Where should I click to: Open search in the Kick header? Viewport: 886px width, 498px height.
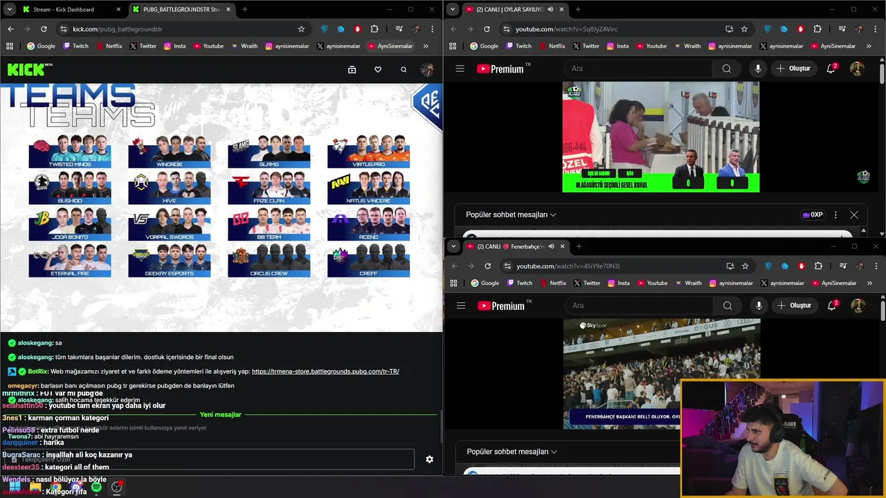click(404, 69)
